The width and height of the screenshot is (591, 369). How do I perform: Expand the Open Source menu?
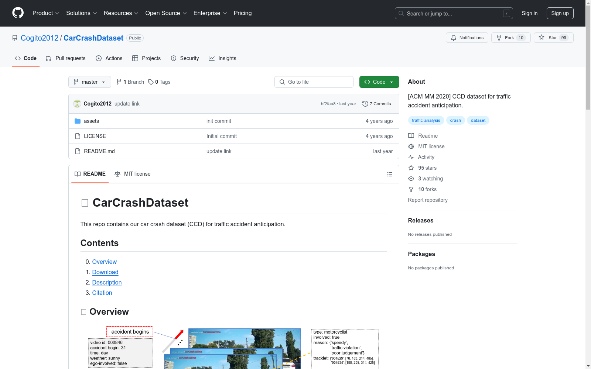(x=166, y=13)
